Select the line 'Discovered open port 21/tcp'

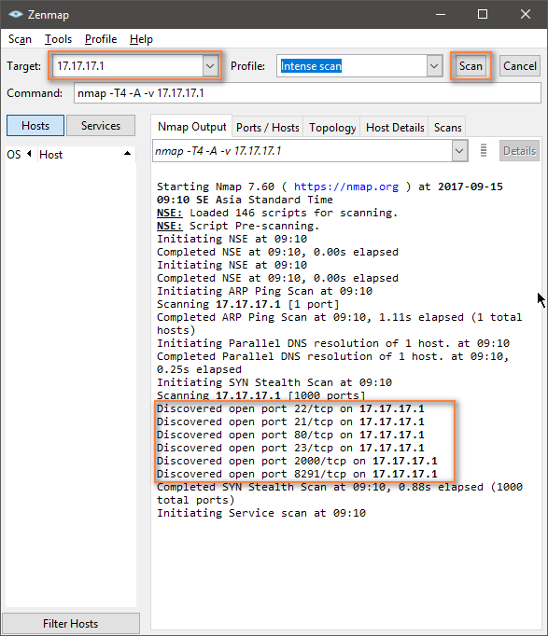290,422
